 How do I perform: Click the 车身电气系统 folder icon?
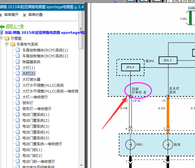[13, 44]
